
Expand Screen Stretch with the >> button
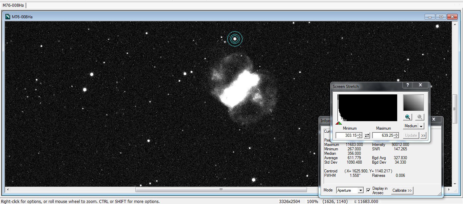(423, 135)
